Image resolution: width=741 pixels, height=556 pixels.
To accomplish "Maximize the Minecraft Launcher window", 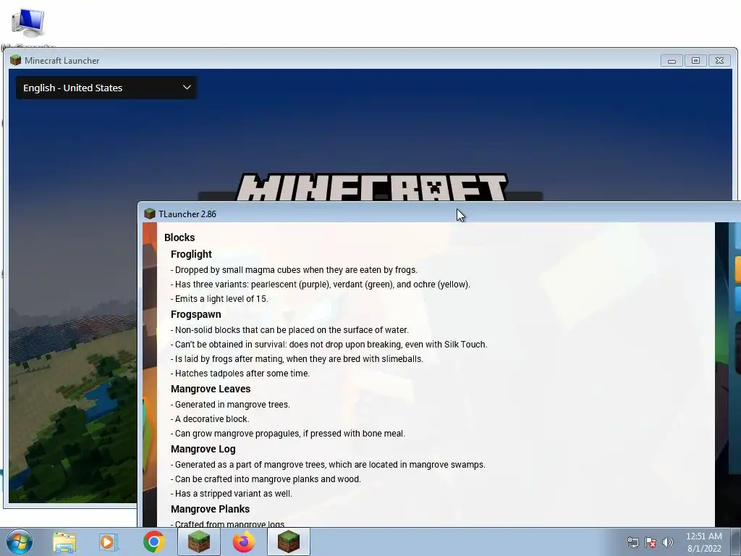I will point(695,61).
